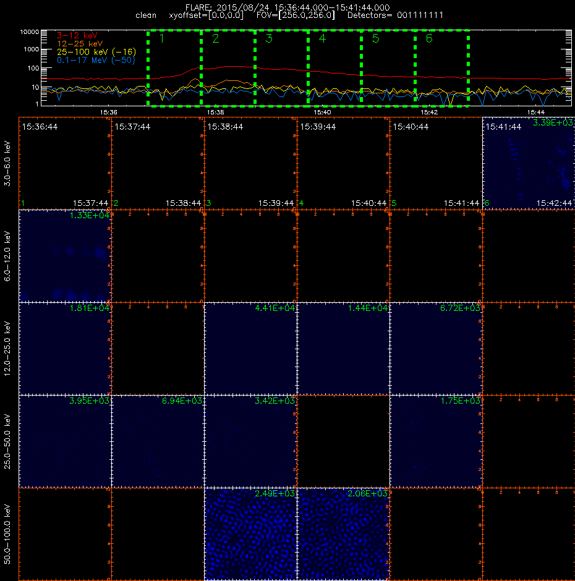The image size is (575, 581).
Task: Click the 2.06E+03 peak value
Action: [x=368, y=493]
